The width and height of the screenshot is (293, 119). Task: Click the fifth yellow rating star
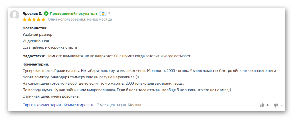[43, 19]
